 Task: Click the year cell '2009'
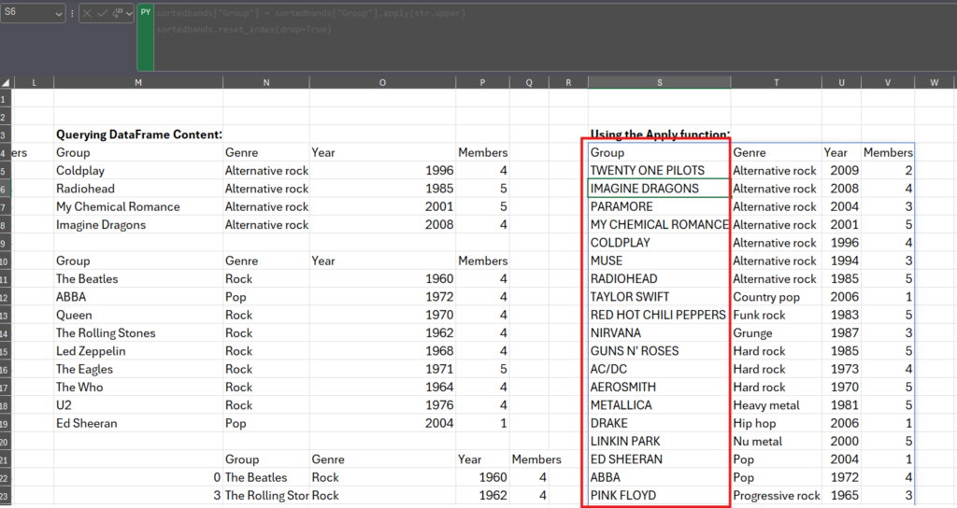[842, 171]
